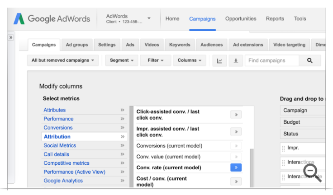Click the drag handle beside Impr.
Screen dimensions: 333x195
(283, 149)
